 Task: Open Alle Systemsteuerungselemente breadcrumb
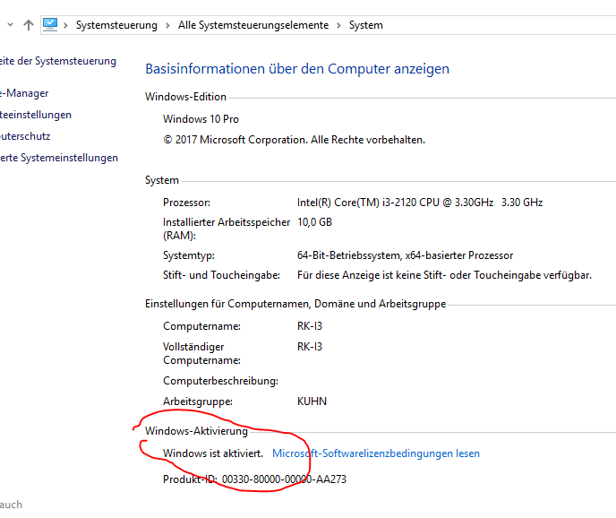click(253, 25)
